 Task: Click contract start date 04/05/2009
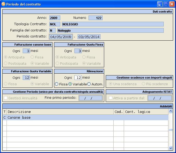click(61, 37)
